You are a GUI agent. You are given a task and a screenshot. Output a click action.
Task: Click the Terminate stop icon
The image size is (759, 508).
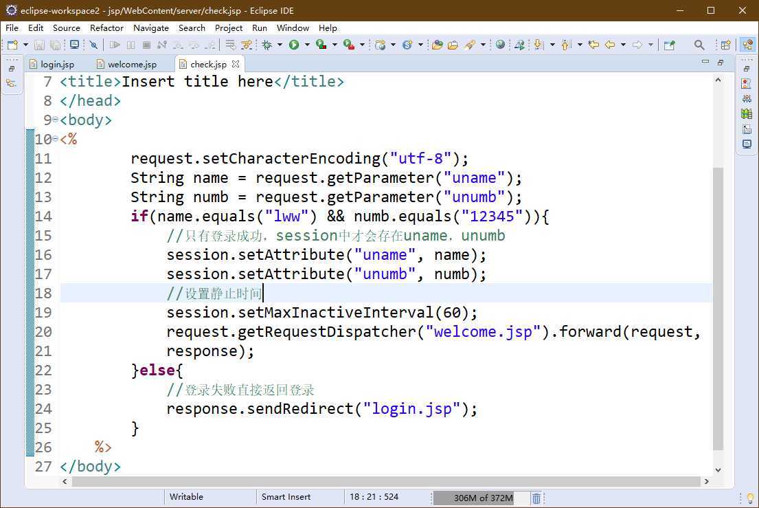pyautogui.click(x=146, y=45)
